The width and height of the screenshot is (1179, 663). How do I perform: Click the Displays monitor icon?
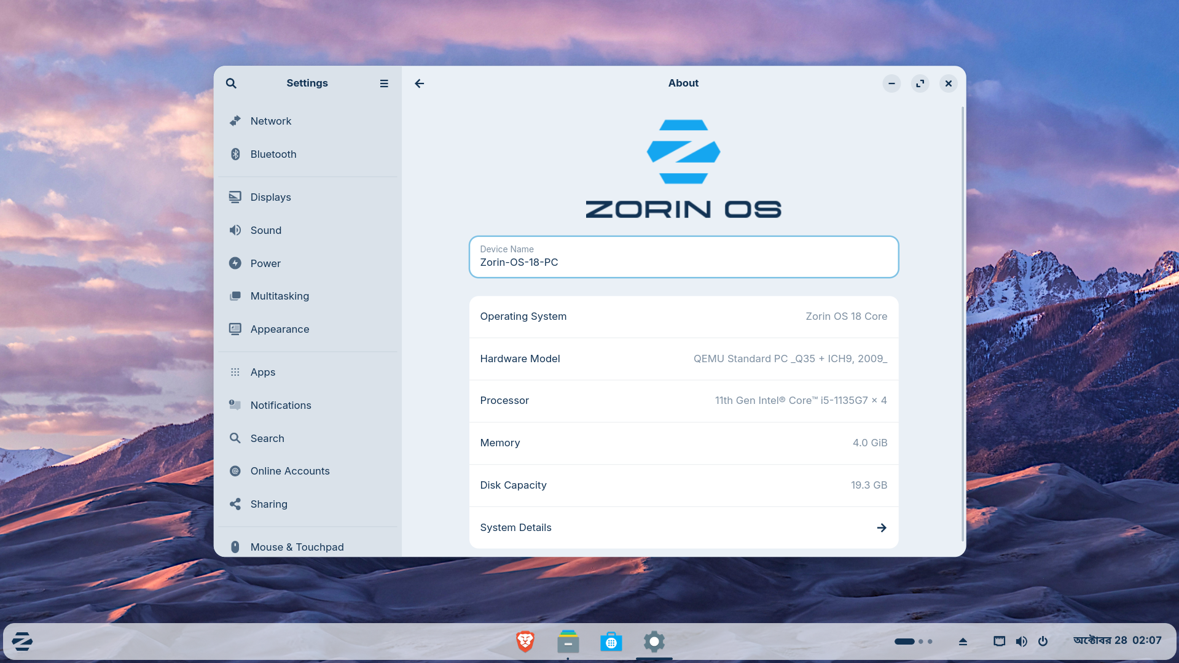[235, 197]
